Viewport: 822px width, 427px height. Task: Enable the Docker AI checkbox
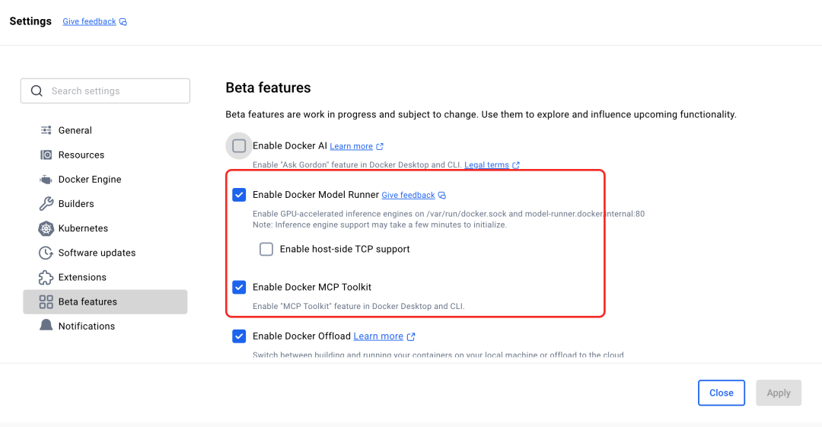pos(239,145)
